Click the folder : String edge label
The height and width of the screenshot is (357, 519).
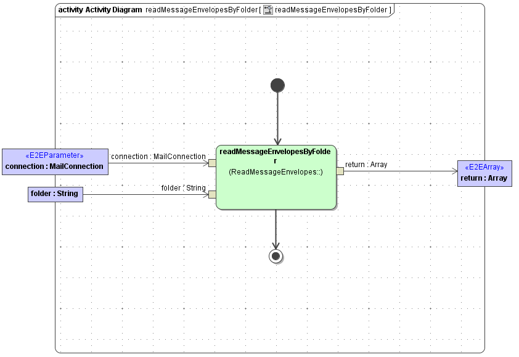coord(184,188)
